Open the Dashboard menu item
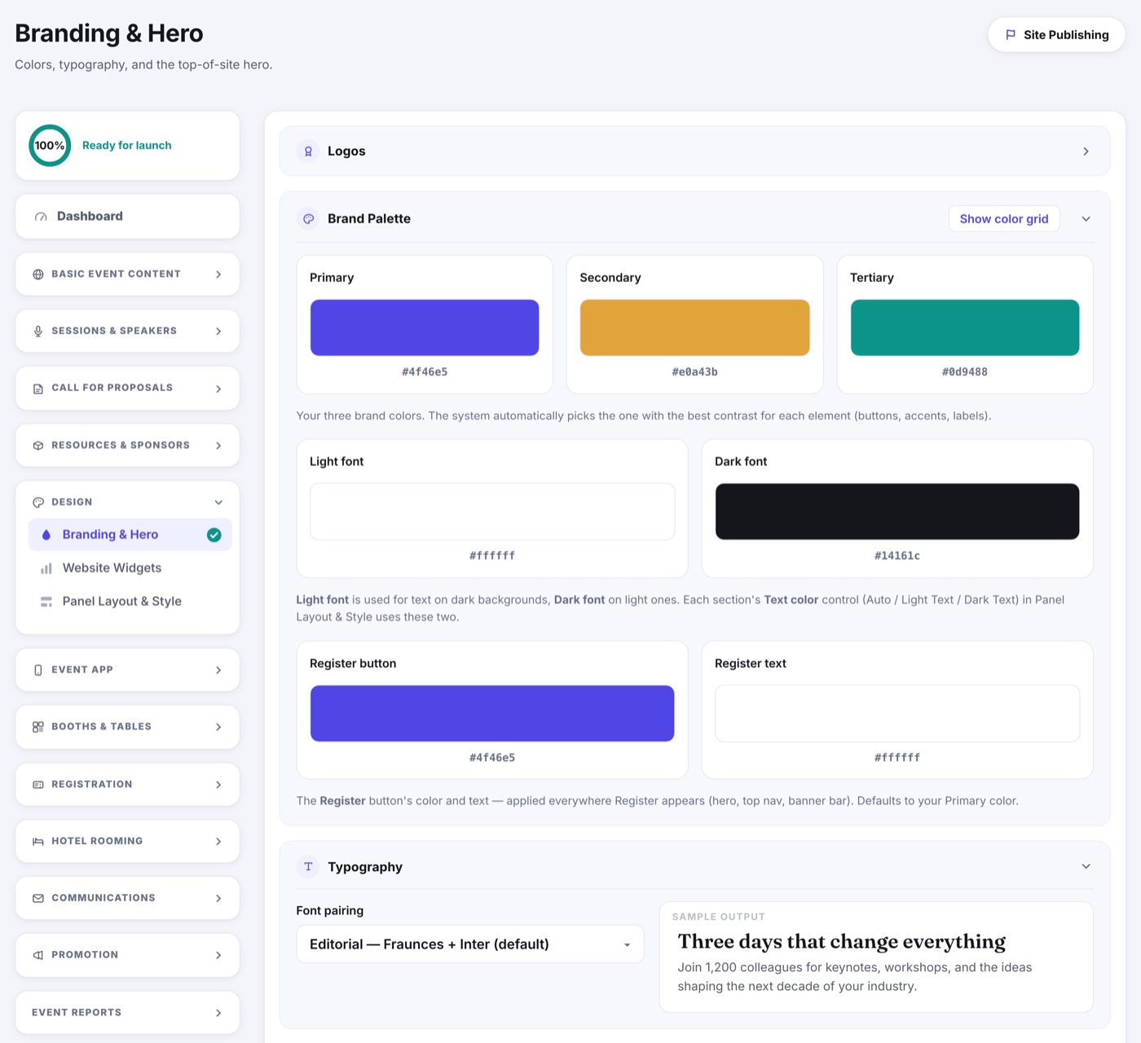Image resolution: width=1141 pixels, height=1043 pixels. (127, 217)
